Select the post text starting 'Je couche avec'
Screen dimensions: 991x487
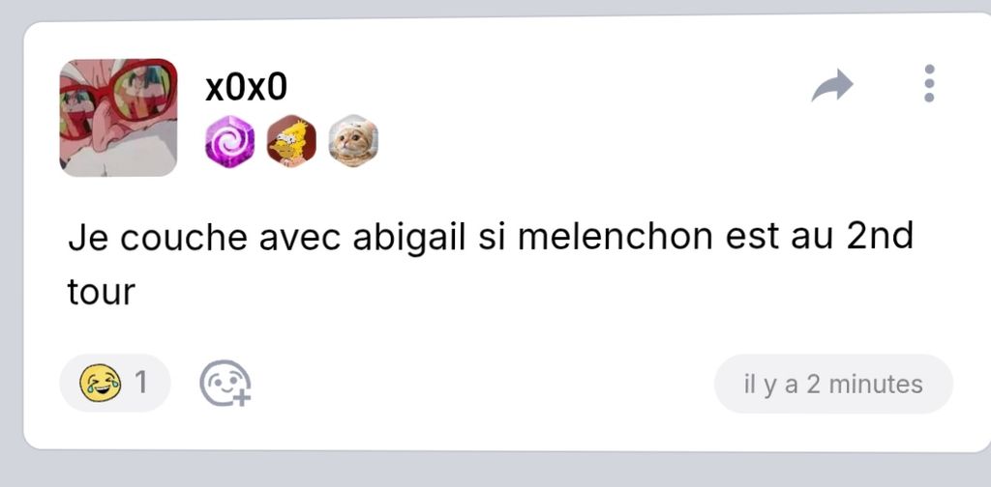pyautogui.click(x=491, y=265)
